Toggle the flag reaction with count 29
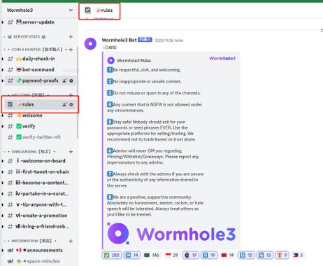 click(x=172, y=255)
